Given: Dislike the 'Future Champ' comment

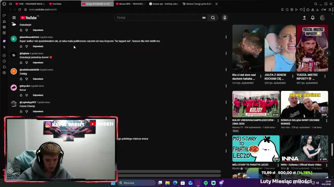Looking at the screenshot, I should (x=27, y=111).
